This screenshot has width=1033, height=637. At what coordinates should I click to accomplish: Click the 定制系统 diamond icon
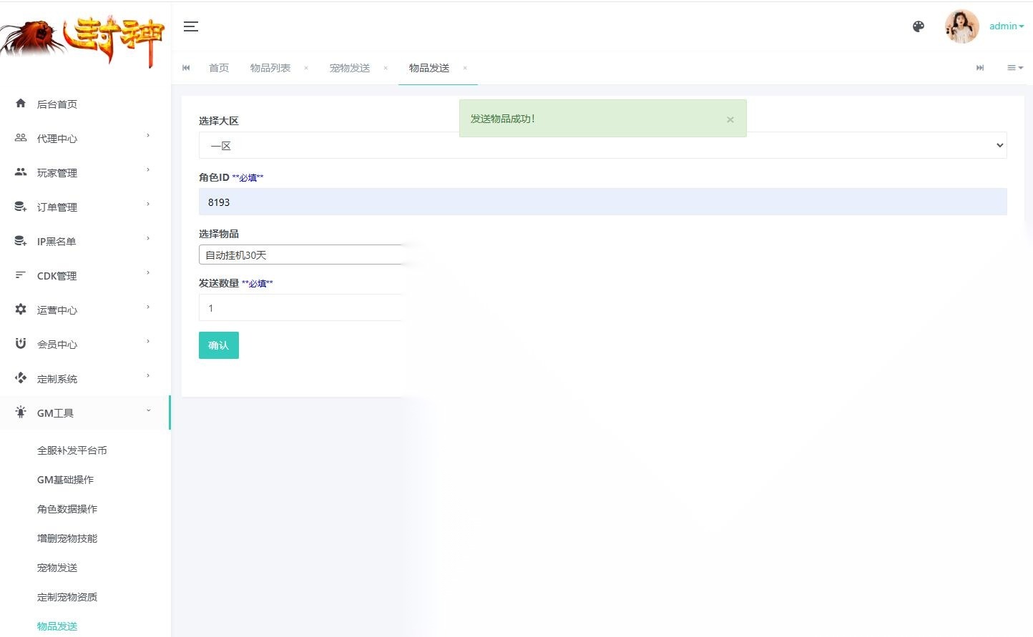pos(21,377)
